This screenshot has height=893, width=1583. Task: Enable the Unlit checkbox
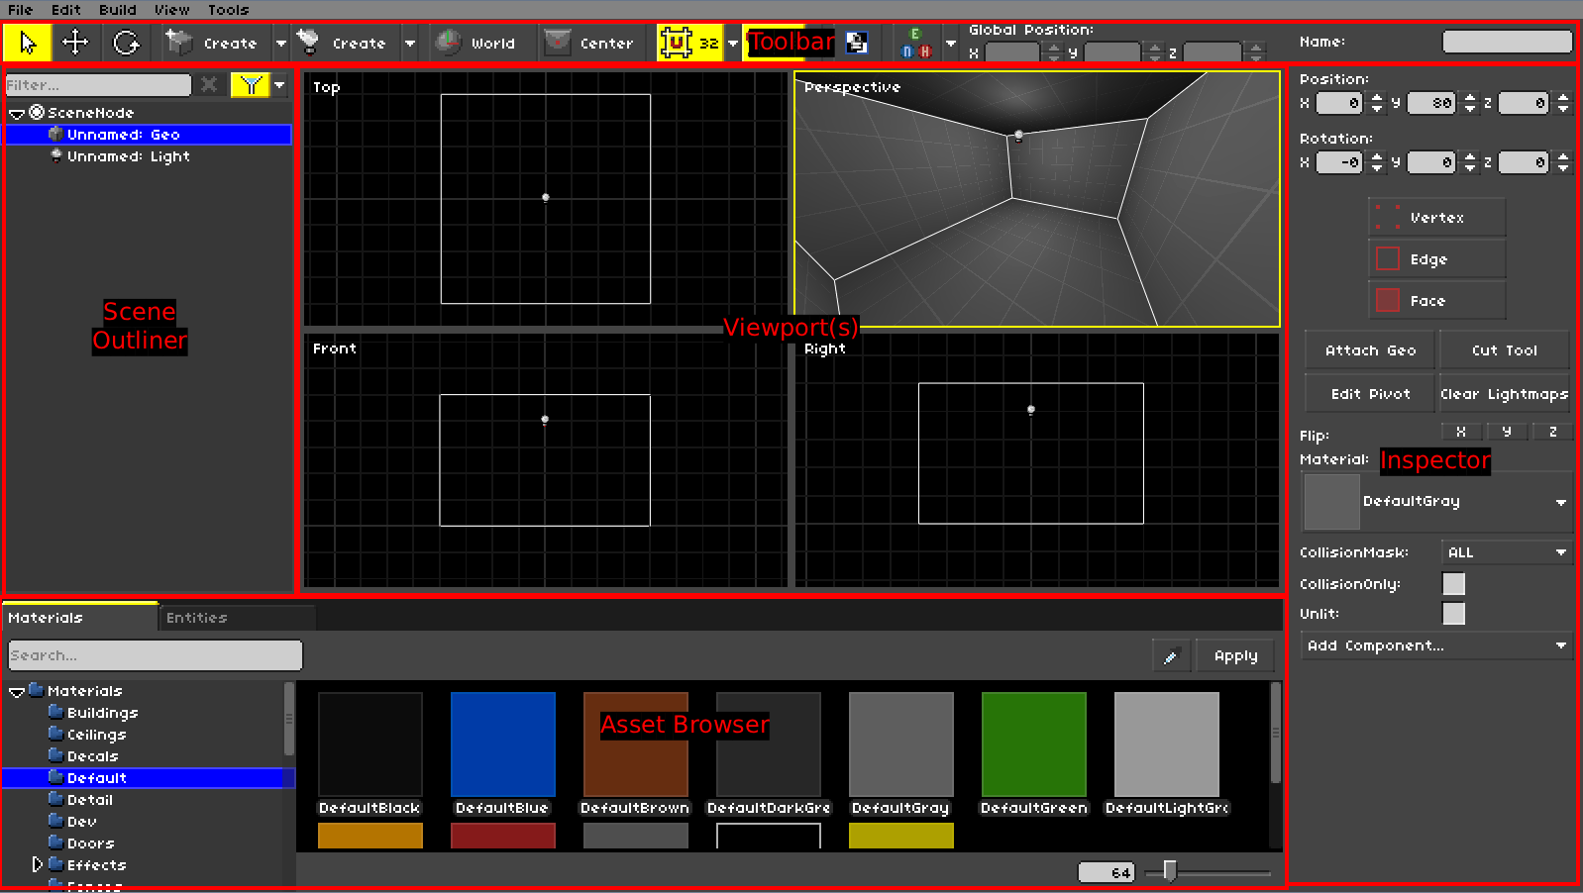click(x=1453, y=614)
